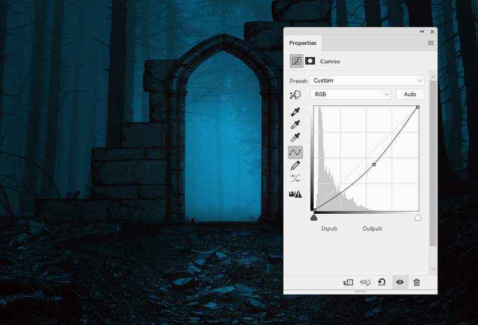Select the layer mask icon
The width and height of the screenshot is (478, 325).
(x=310, y=61)
